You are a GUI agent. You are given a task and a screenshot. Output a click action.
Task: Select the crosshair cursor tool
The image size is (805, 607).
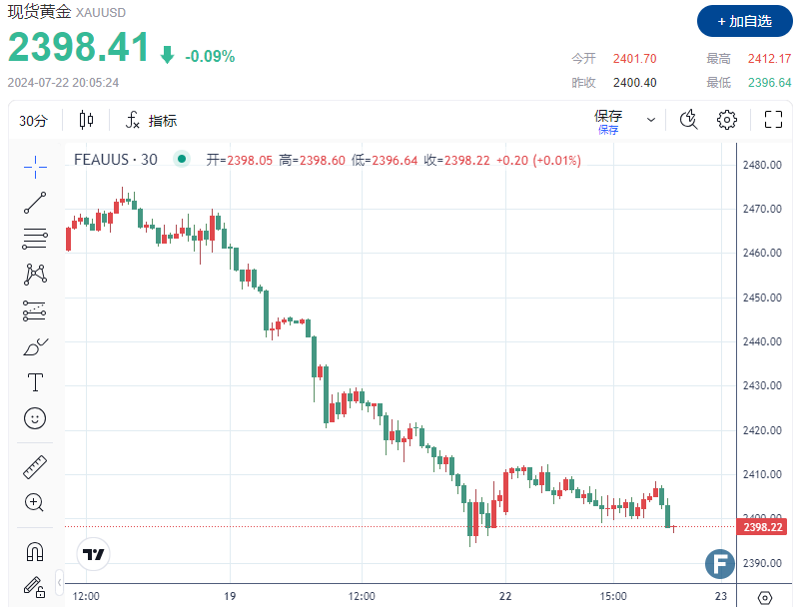coord(35,168)
